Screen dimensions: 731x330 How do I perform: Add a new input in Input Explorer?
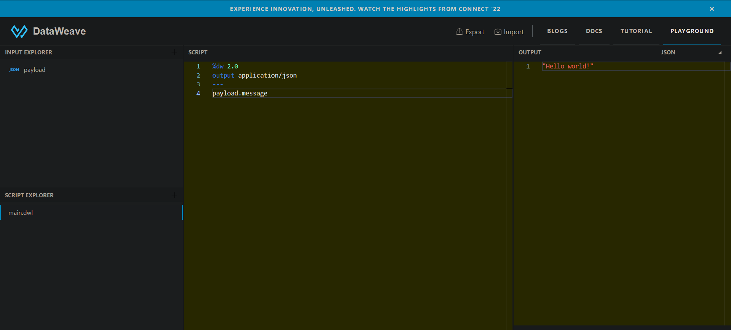[174, 52]
